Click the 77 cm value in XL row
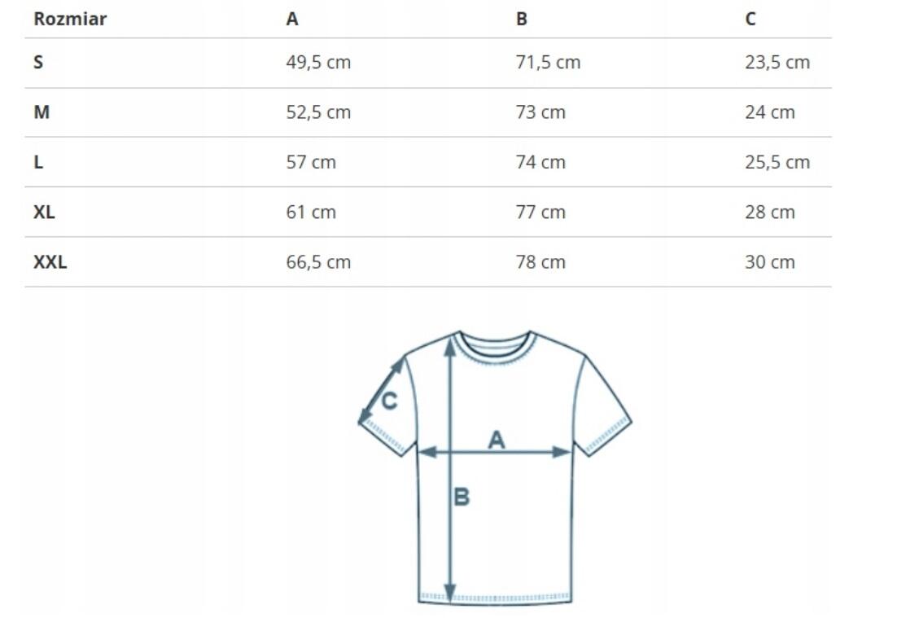 click(540, 212)
